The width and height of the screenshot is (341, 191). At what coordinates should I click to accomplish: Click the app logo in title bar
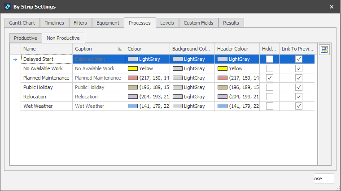point(7,7)
